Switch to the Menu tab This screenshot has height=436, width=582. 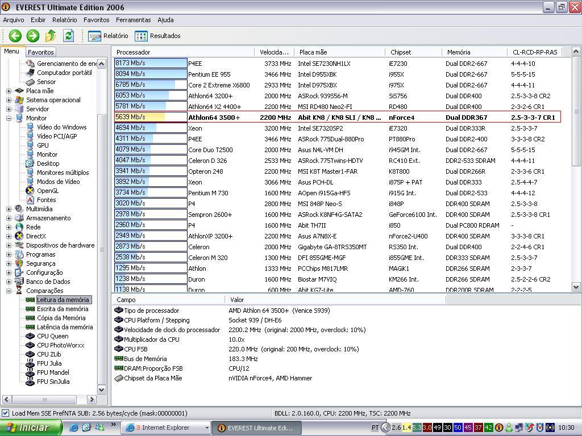pos(11,52)
